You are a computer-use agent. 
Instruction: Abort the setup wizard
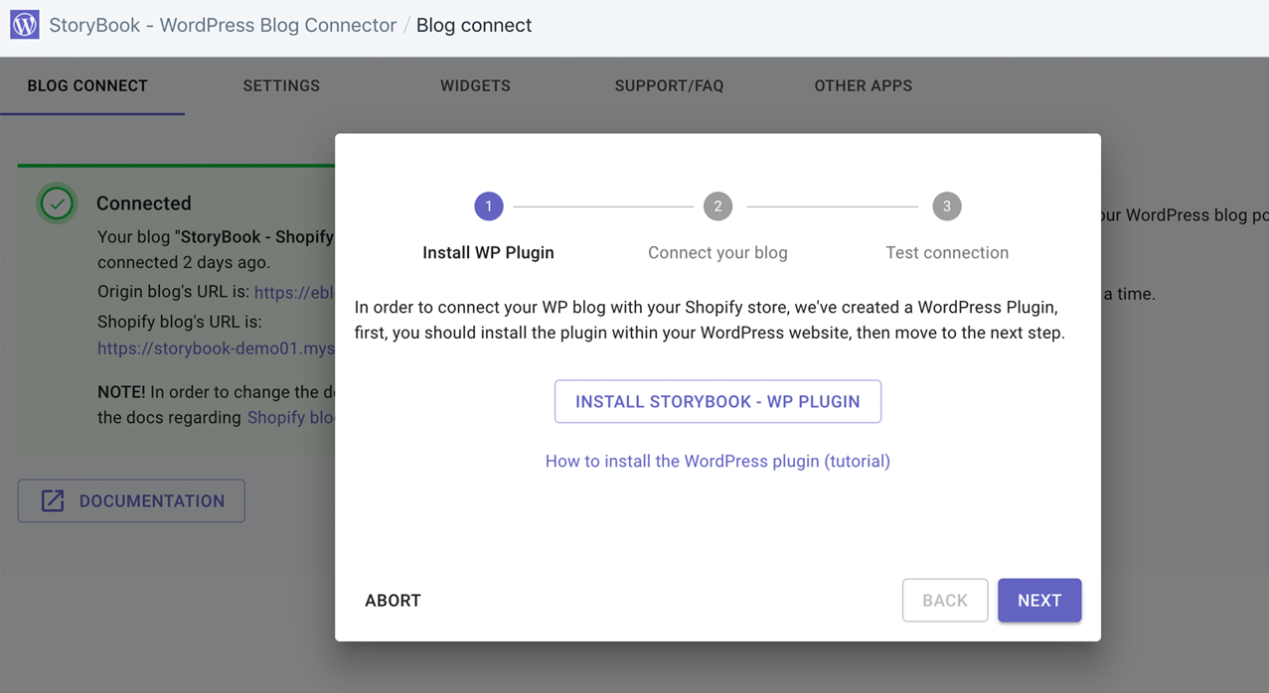coord(393,601)
